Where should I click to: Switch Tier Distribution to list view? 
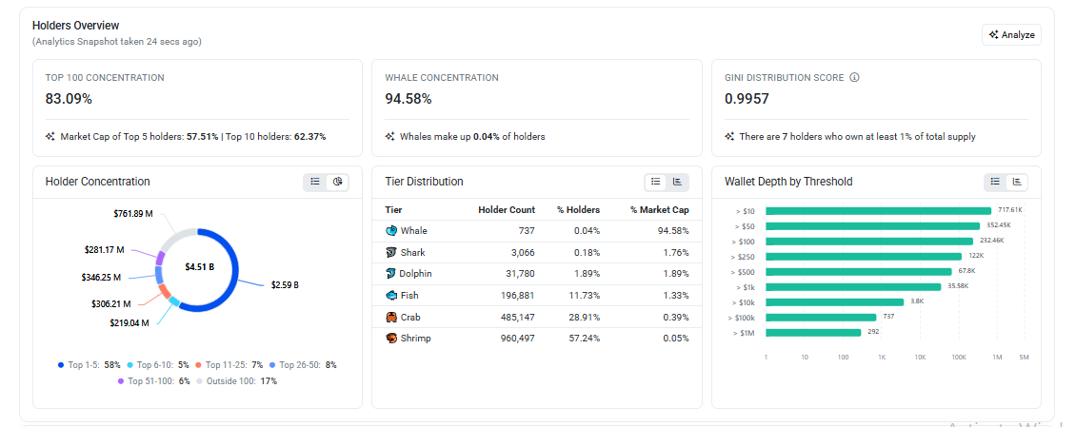[x=655, y=182]
